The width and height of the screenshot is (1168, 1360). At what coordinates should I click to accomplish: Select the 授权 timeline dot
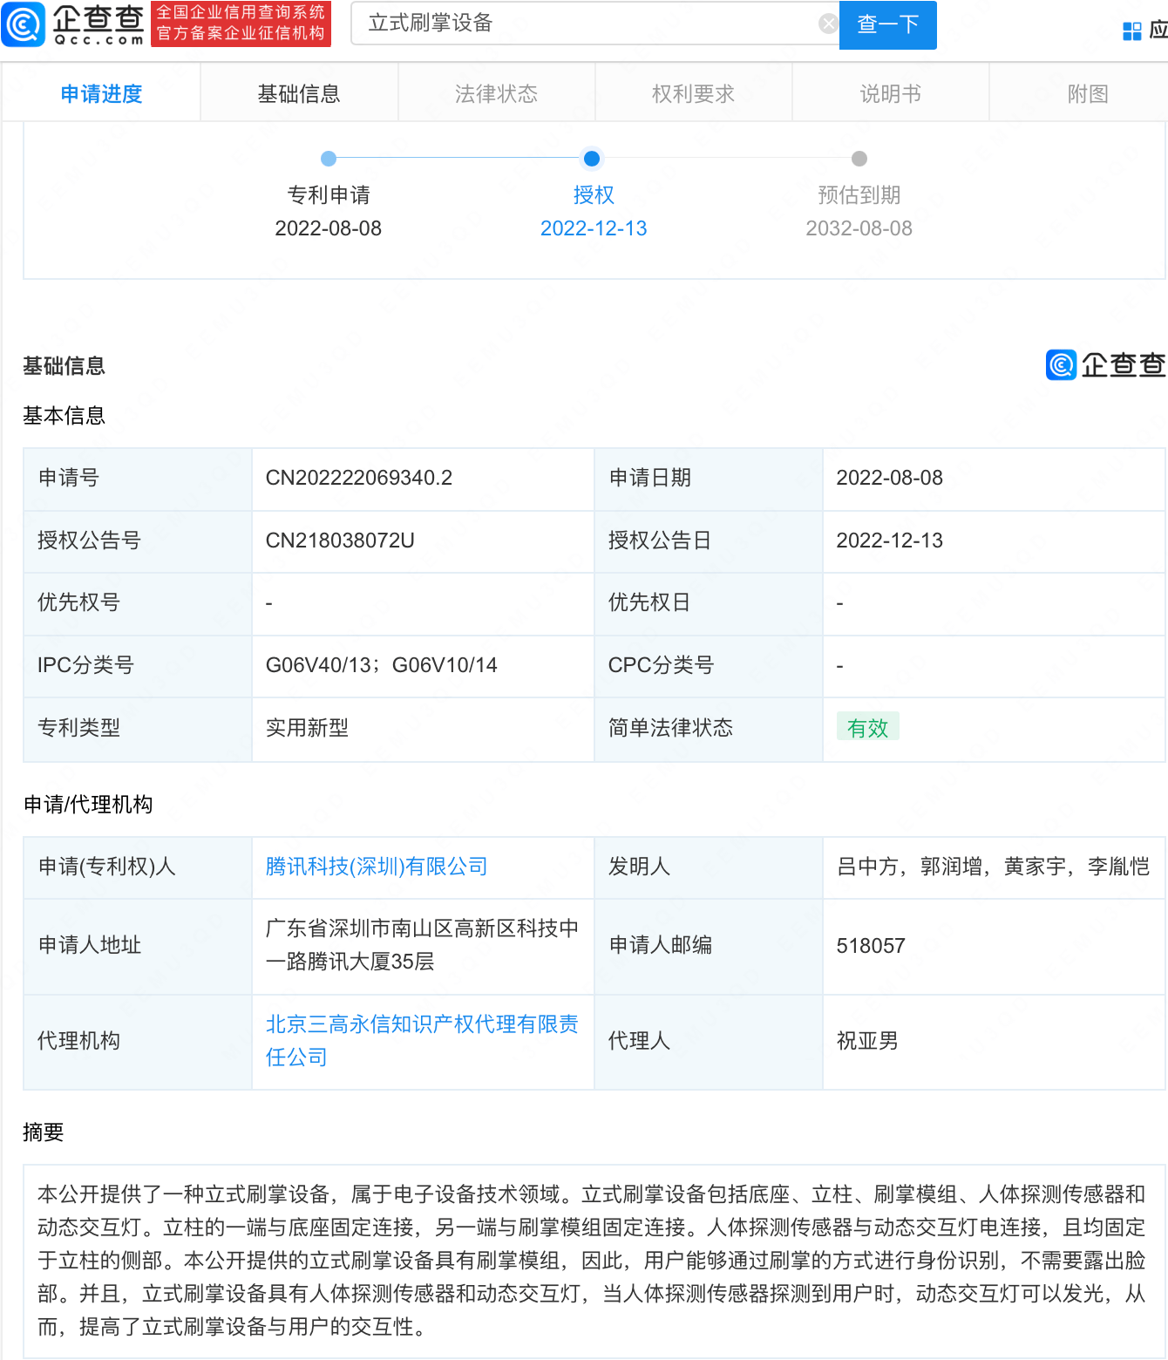592,159
